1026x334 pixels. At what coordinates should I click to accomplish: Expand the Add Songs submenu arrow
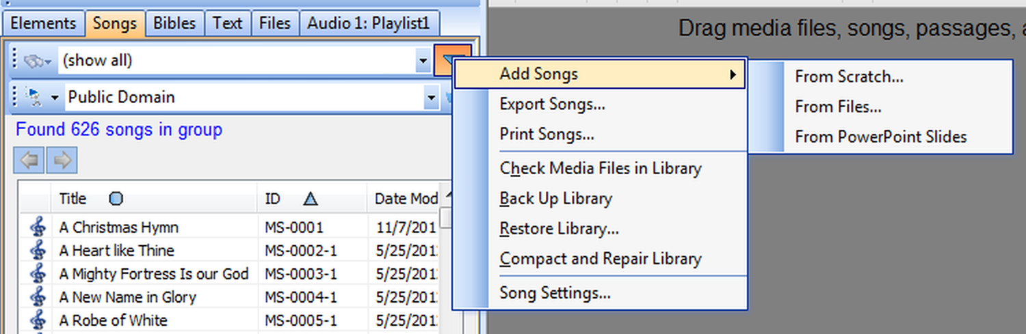point(733,74)
